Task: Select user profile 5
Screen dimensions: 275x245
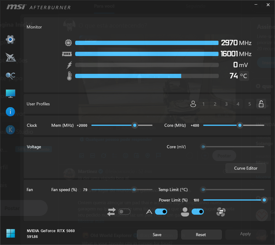Action: [250, 104]
